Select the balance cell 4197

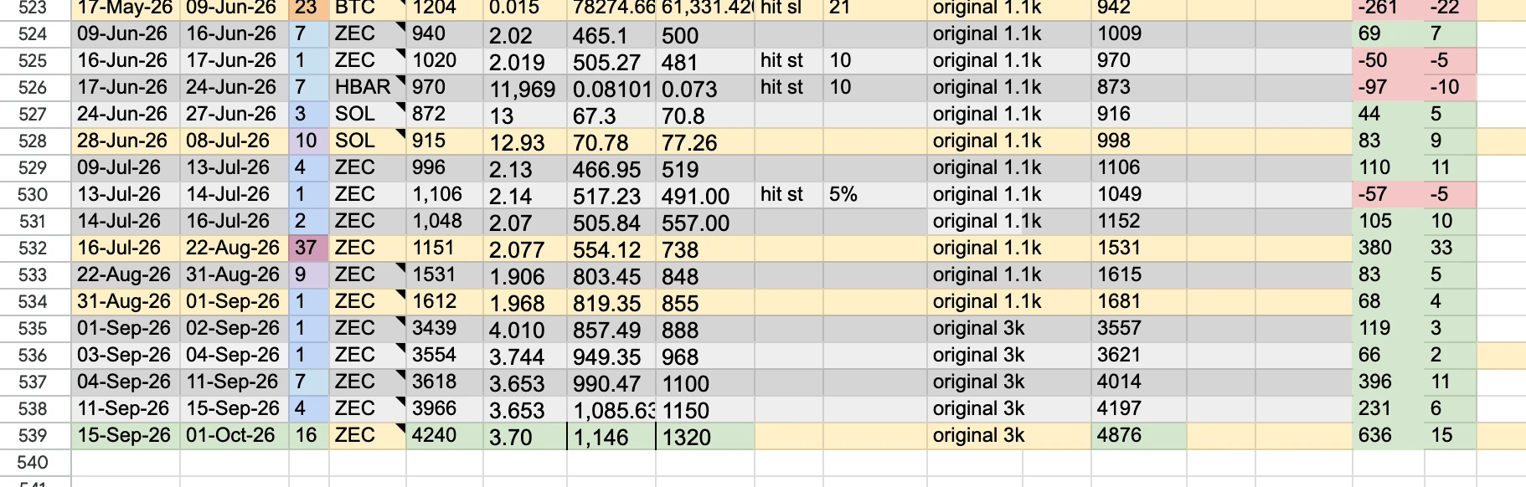pos(1139,408)
